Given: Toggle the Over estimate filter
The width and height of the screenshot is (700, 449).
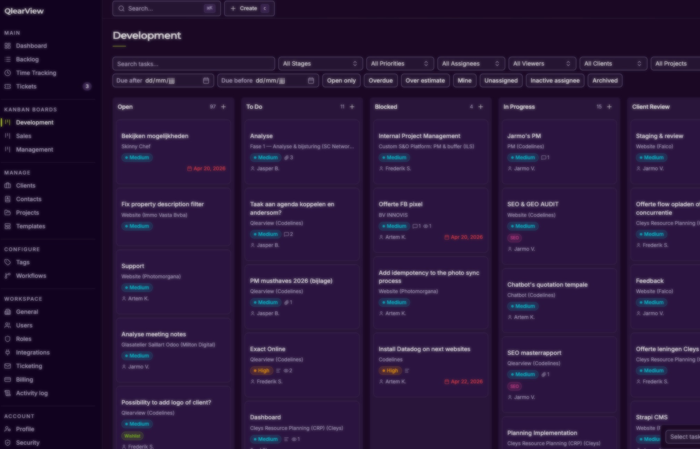Looking at the screenshot, I should (425, 81).
